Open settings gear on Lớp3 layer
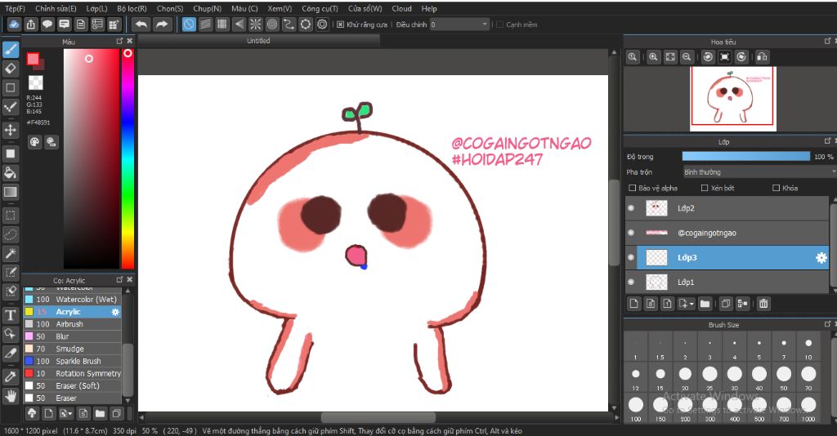The image size is (837, 436). click(x=821, y=258)
